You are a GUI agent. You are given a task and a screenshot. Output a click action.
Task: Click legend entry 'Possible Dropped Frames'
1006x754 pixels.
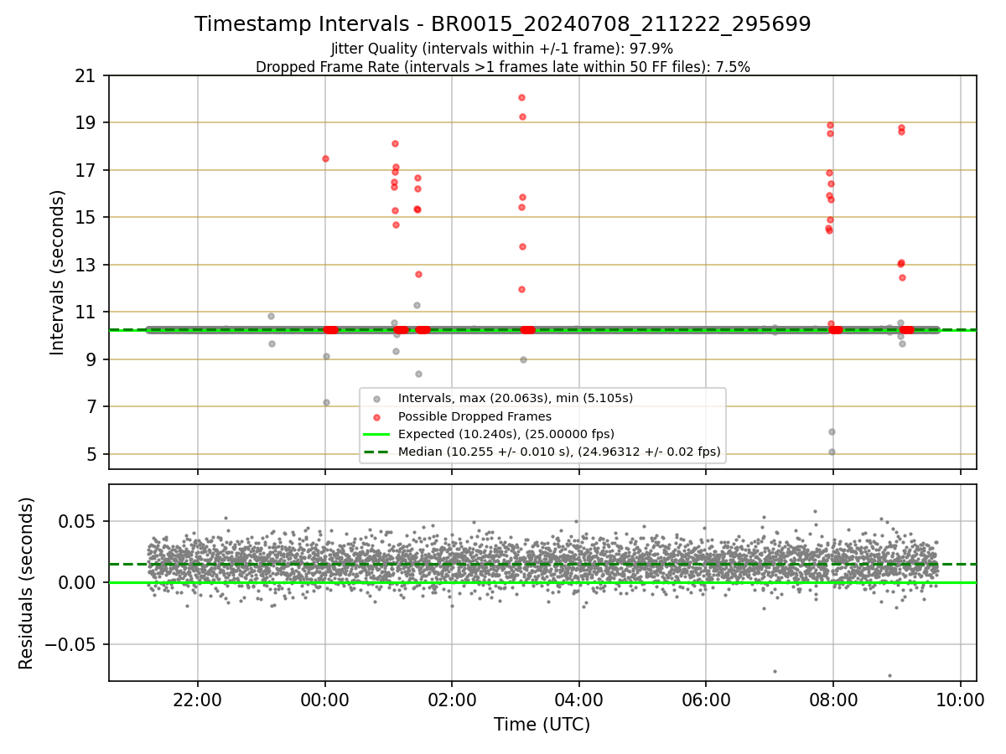[x=474, y=416]
